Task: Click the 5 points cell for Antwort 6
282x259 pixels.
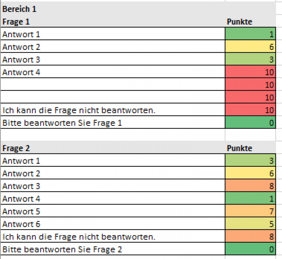Action: (250, 223)
